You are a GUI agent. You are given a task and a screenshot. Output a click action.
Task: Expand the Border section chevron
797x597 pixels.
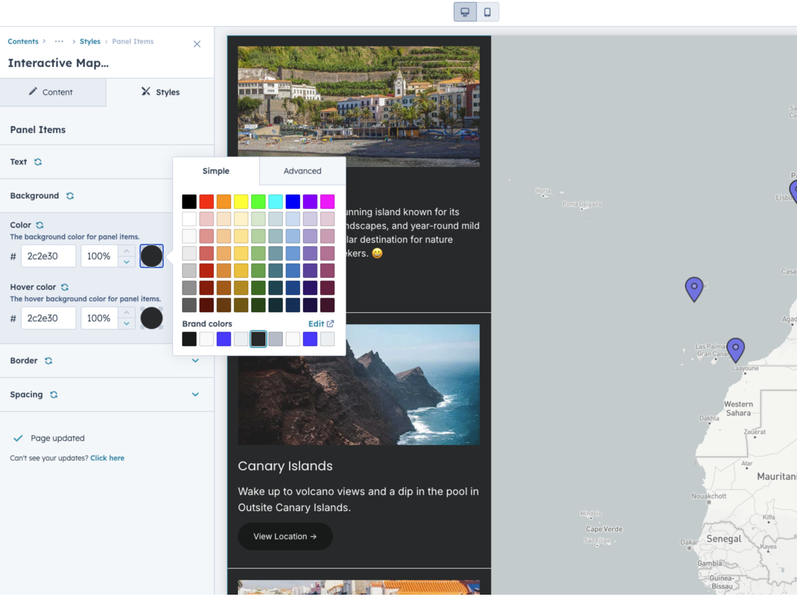[x=195, y=361]
